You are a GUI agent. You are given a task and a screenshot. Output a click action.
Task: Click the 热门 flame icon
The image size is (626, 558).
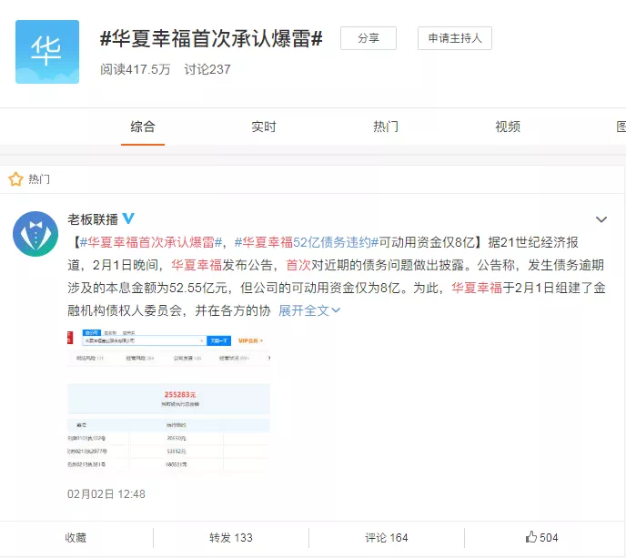coord(15,178)
